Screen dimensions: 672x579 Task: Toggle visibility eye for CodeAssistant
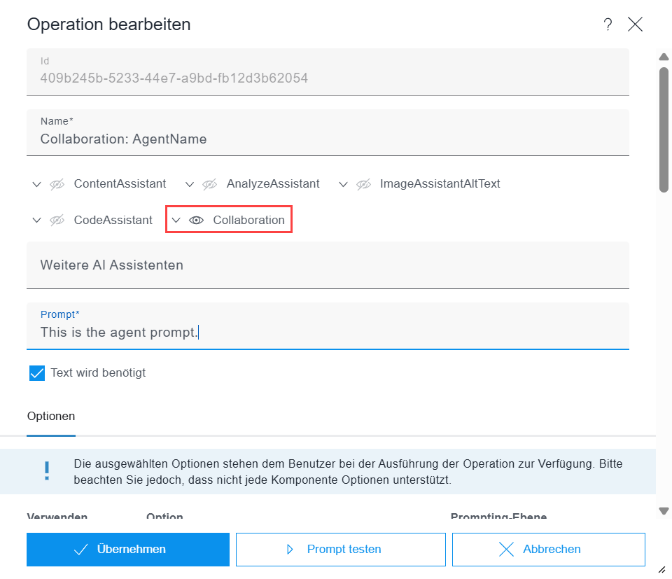57,220
